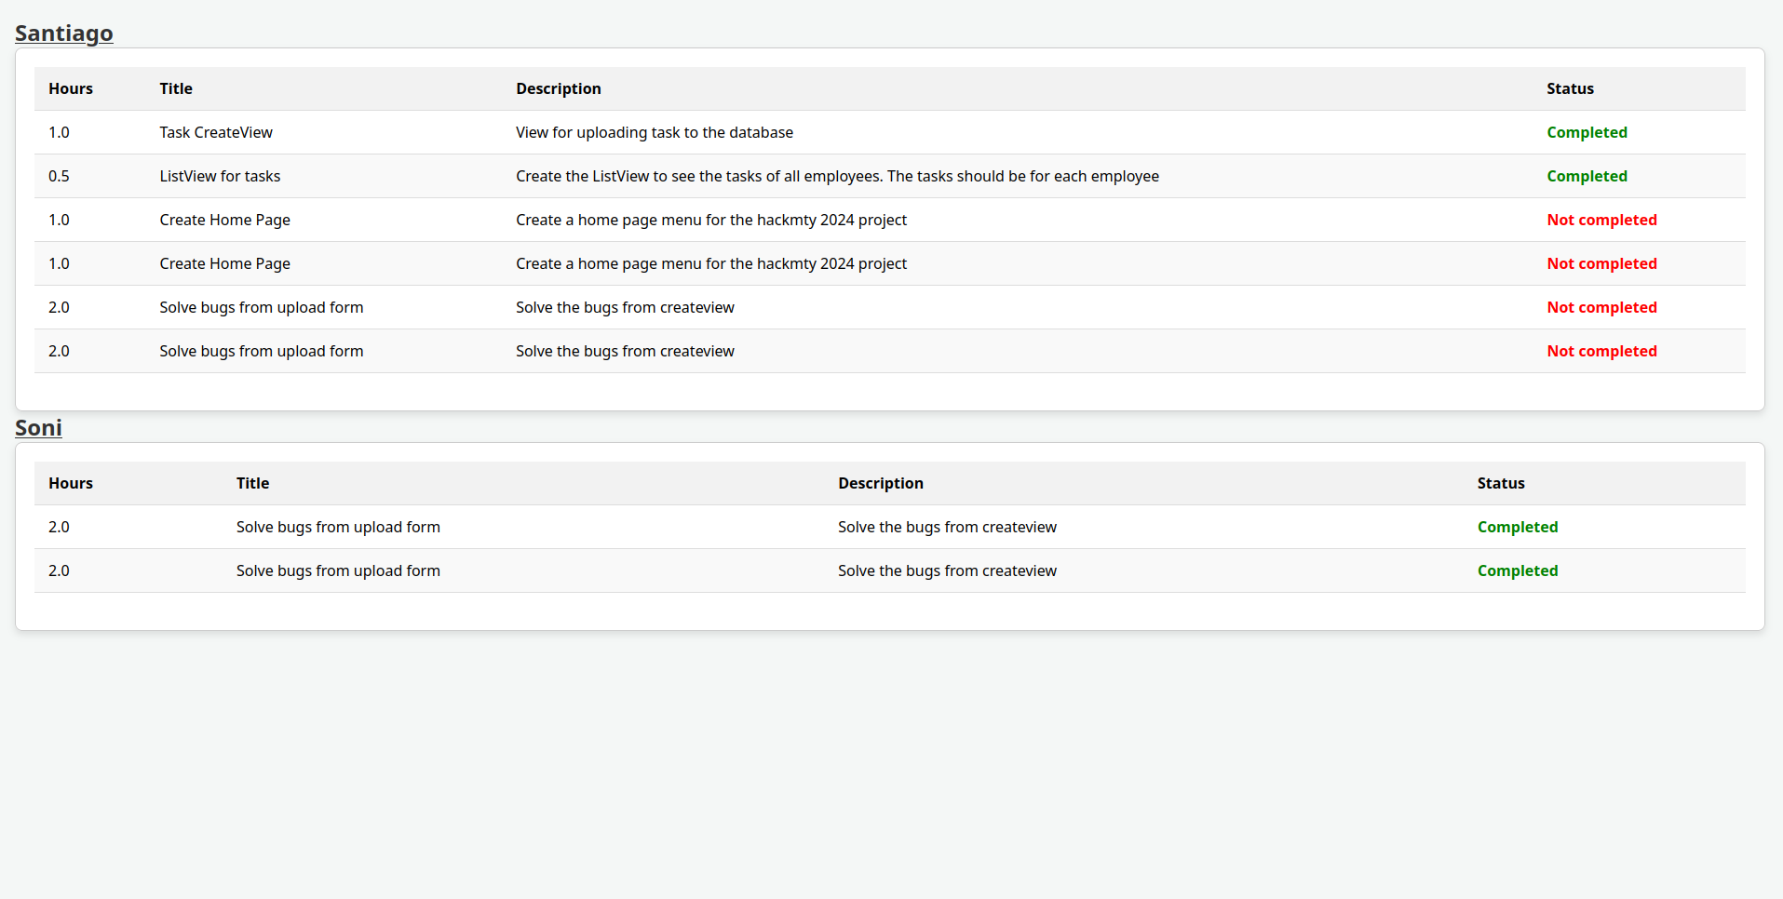Click Hours column header in Soni's table
The height and width of the screenshot is (899, 1783).
71,483
